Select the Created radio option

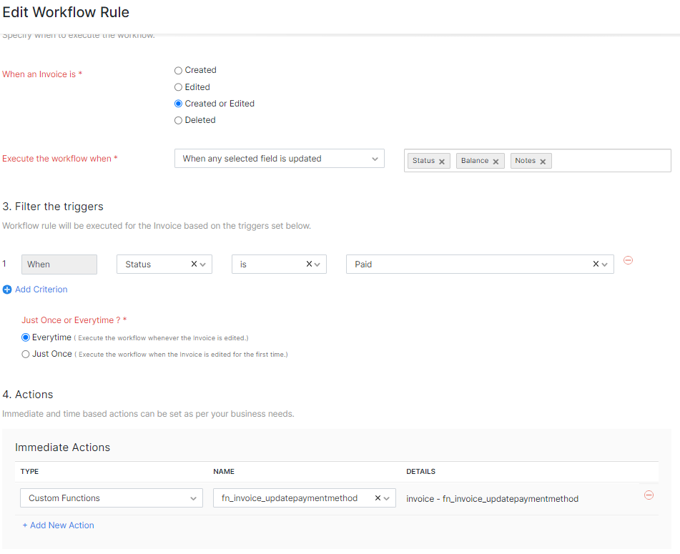(x=179, y=71)
